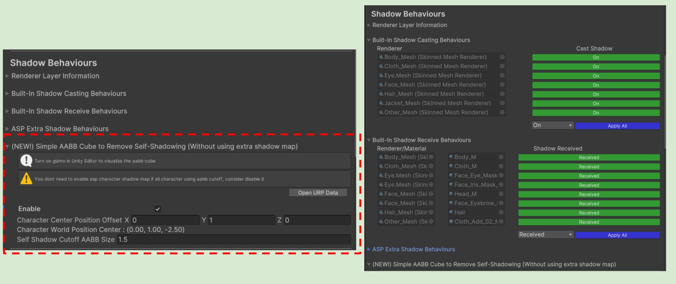Click picker icon beside Hair material
Viewport: 676px width, 284px height.
(x=501, y=212)
